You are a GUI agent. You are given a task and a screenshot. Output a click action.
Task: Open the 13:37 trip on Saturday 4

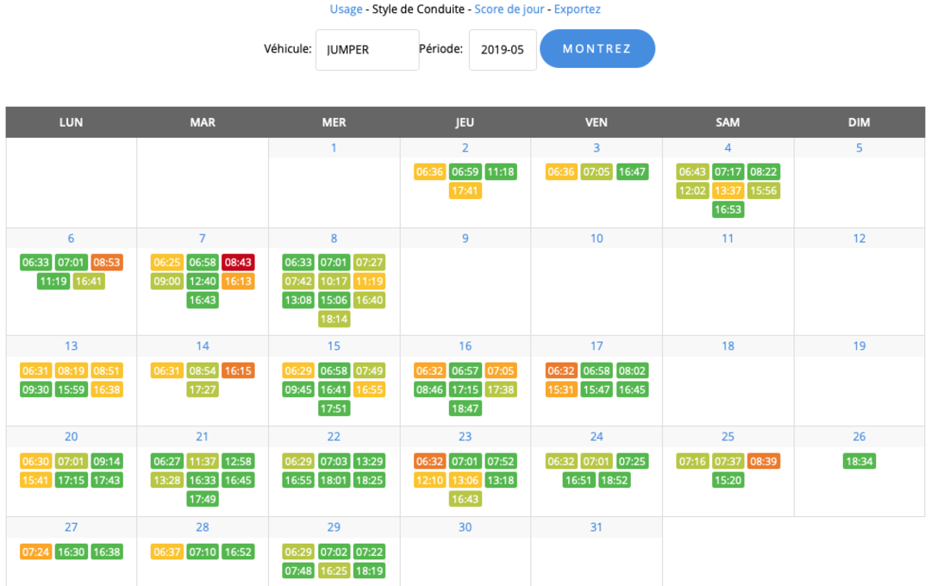[728, 190]
